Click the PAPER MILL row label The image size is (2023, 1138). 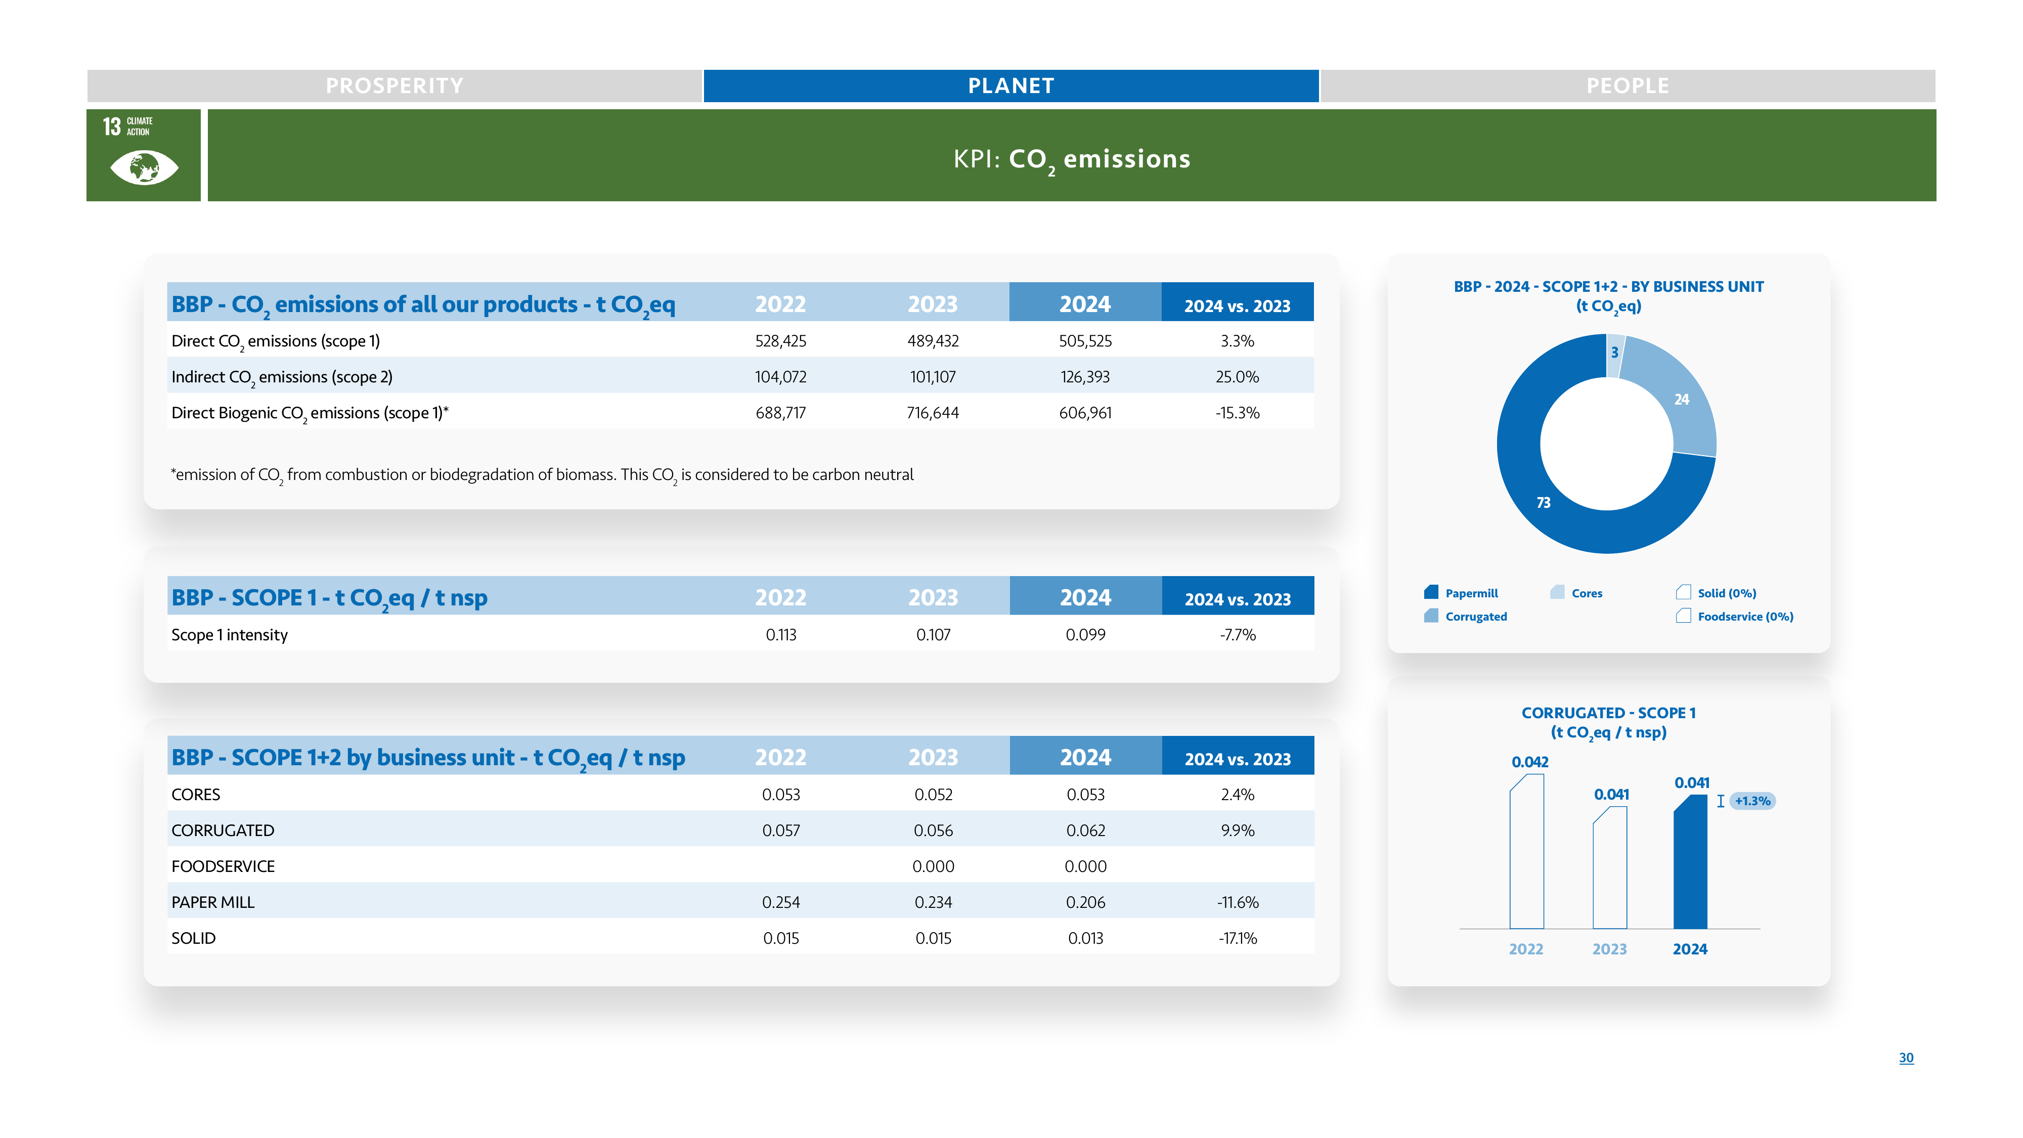[x=213, y=902]
